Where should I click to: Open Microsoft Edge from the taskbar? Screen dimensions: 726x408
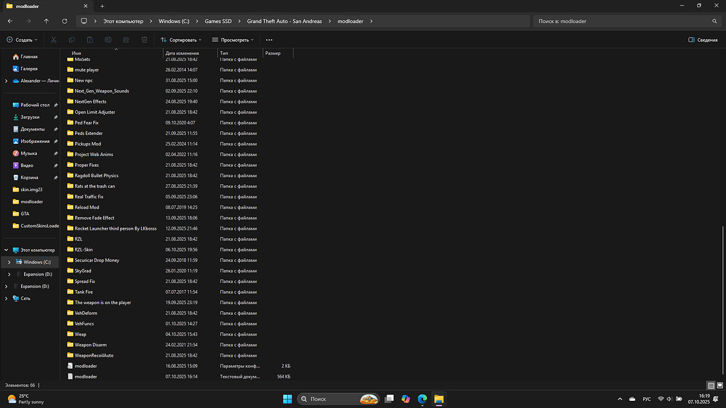coord(422,399)
